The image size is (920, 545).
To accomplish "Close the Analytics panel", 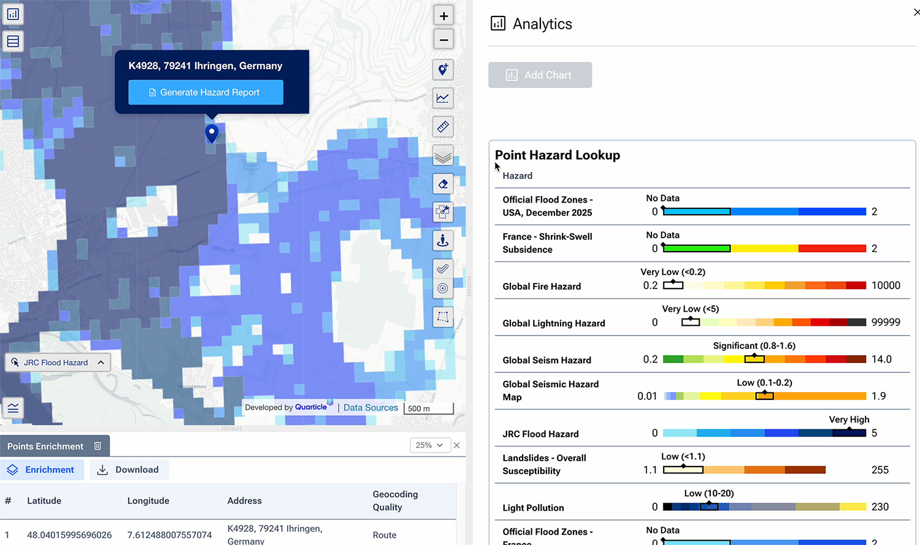I will (916, 12).
